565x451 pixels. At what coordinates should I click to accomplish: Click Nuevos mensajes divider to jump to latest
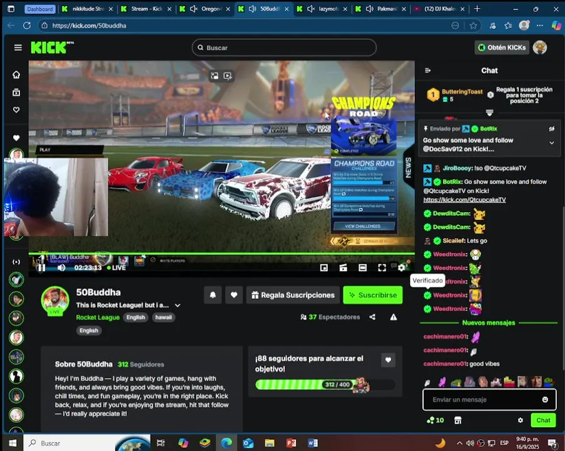click(489, 323)
